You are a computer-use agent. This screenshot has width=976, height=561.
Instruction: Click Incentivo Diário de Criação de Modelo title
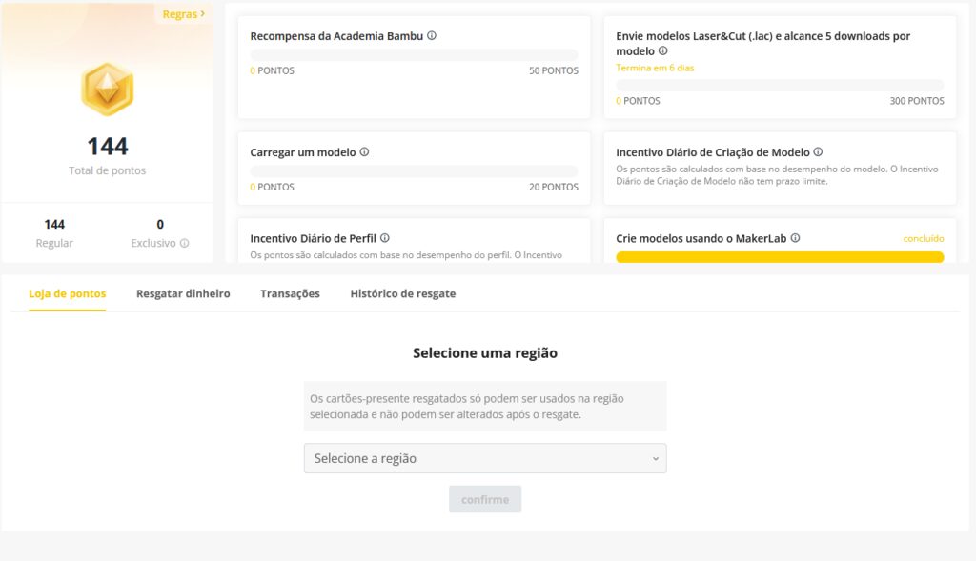[713, 152]
